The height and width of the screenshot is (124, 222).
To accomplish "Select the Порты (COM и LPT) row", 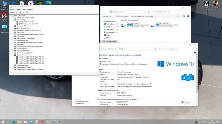I will coord(23,51).
